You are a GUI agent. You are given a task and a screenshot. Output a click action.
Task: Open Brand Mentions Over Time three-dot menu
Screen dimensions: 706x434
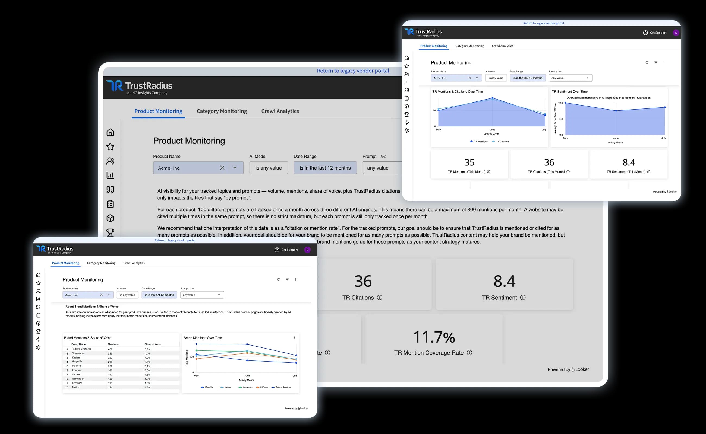pos(294,338)
